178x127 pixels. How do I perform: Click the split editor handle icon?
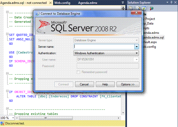click(x=123, y=8)
